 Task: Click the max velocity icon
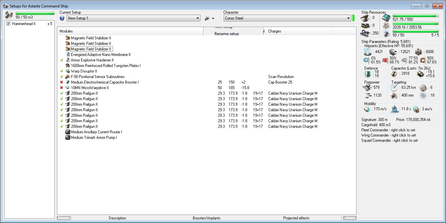click(368, 109)
